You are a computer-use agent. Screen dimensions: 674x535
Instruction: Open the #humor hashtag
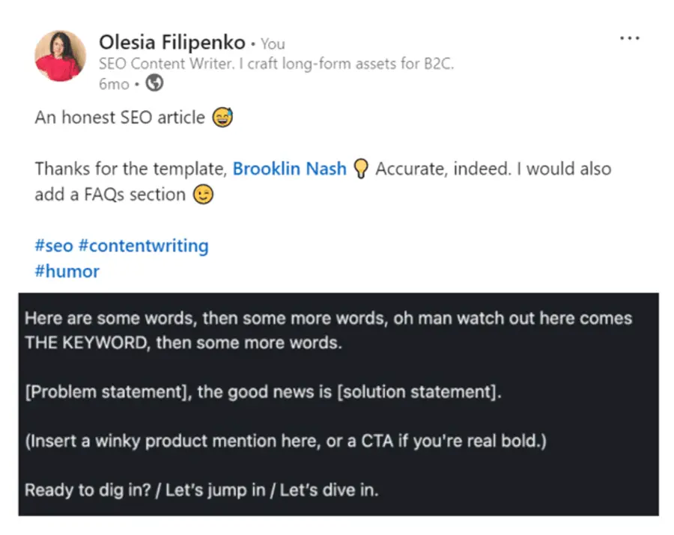67,271
